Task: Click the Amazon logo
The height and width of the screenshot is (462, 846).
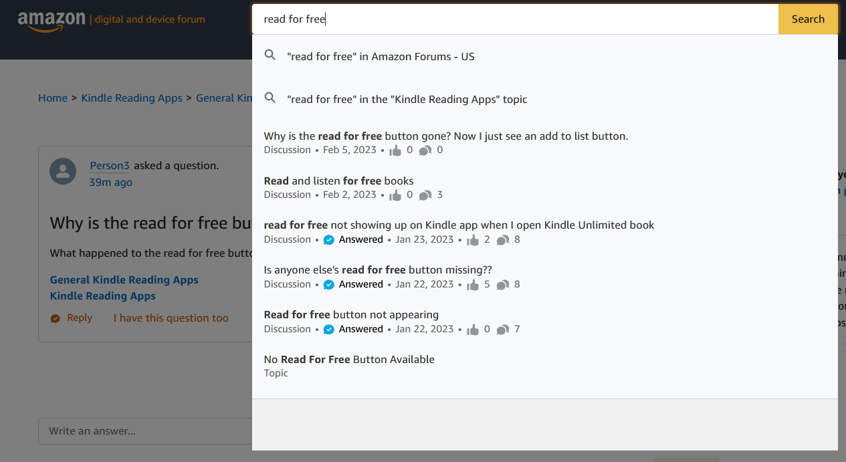Action: 51,21
